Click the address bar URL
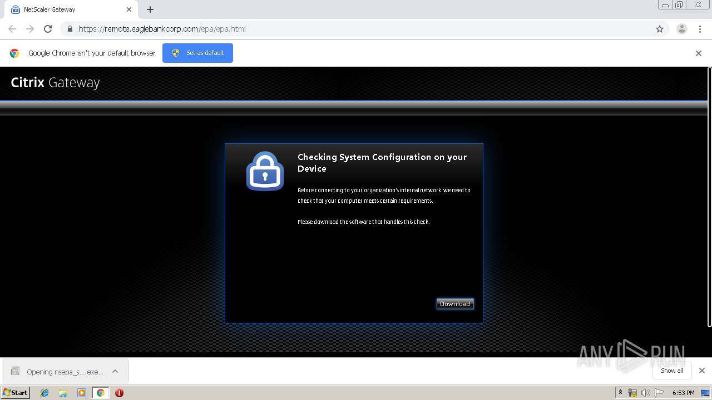The image size is (712, 400). point(162,29)
